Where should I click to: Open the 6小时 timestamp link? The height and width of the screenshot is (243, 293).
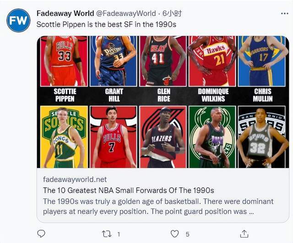(172, 13)
